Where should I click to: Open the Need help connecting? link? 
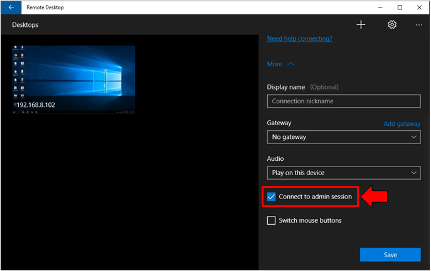(x=300, y=38)
